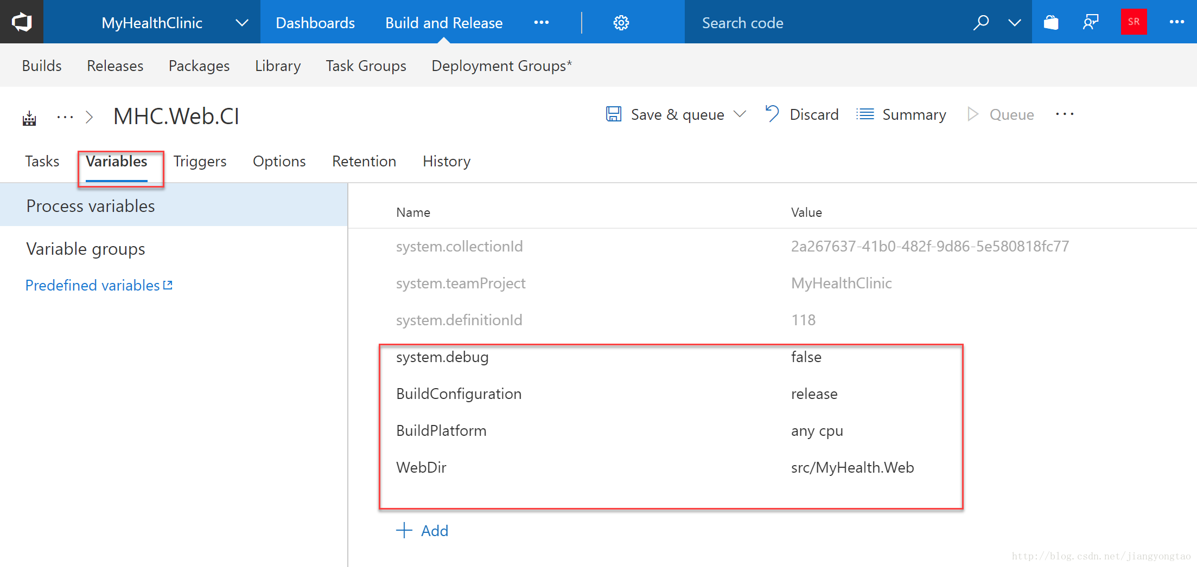Edit the BuildPlatform value any cpu
Image resolution: width=1197 pixels, height=567 pixels.
pos(817,431)
